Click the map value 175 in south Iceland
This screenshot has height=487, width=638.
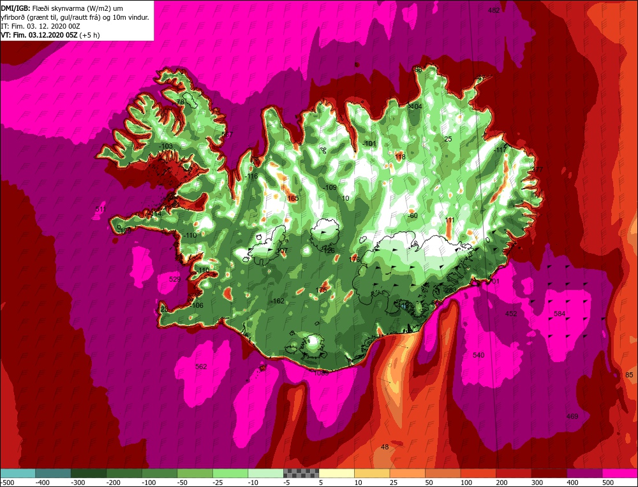(321, 290)
